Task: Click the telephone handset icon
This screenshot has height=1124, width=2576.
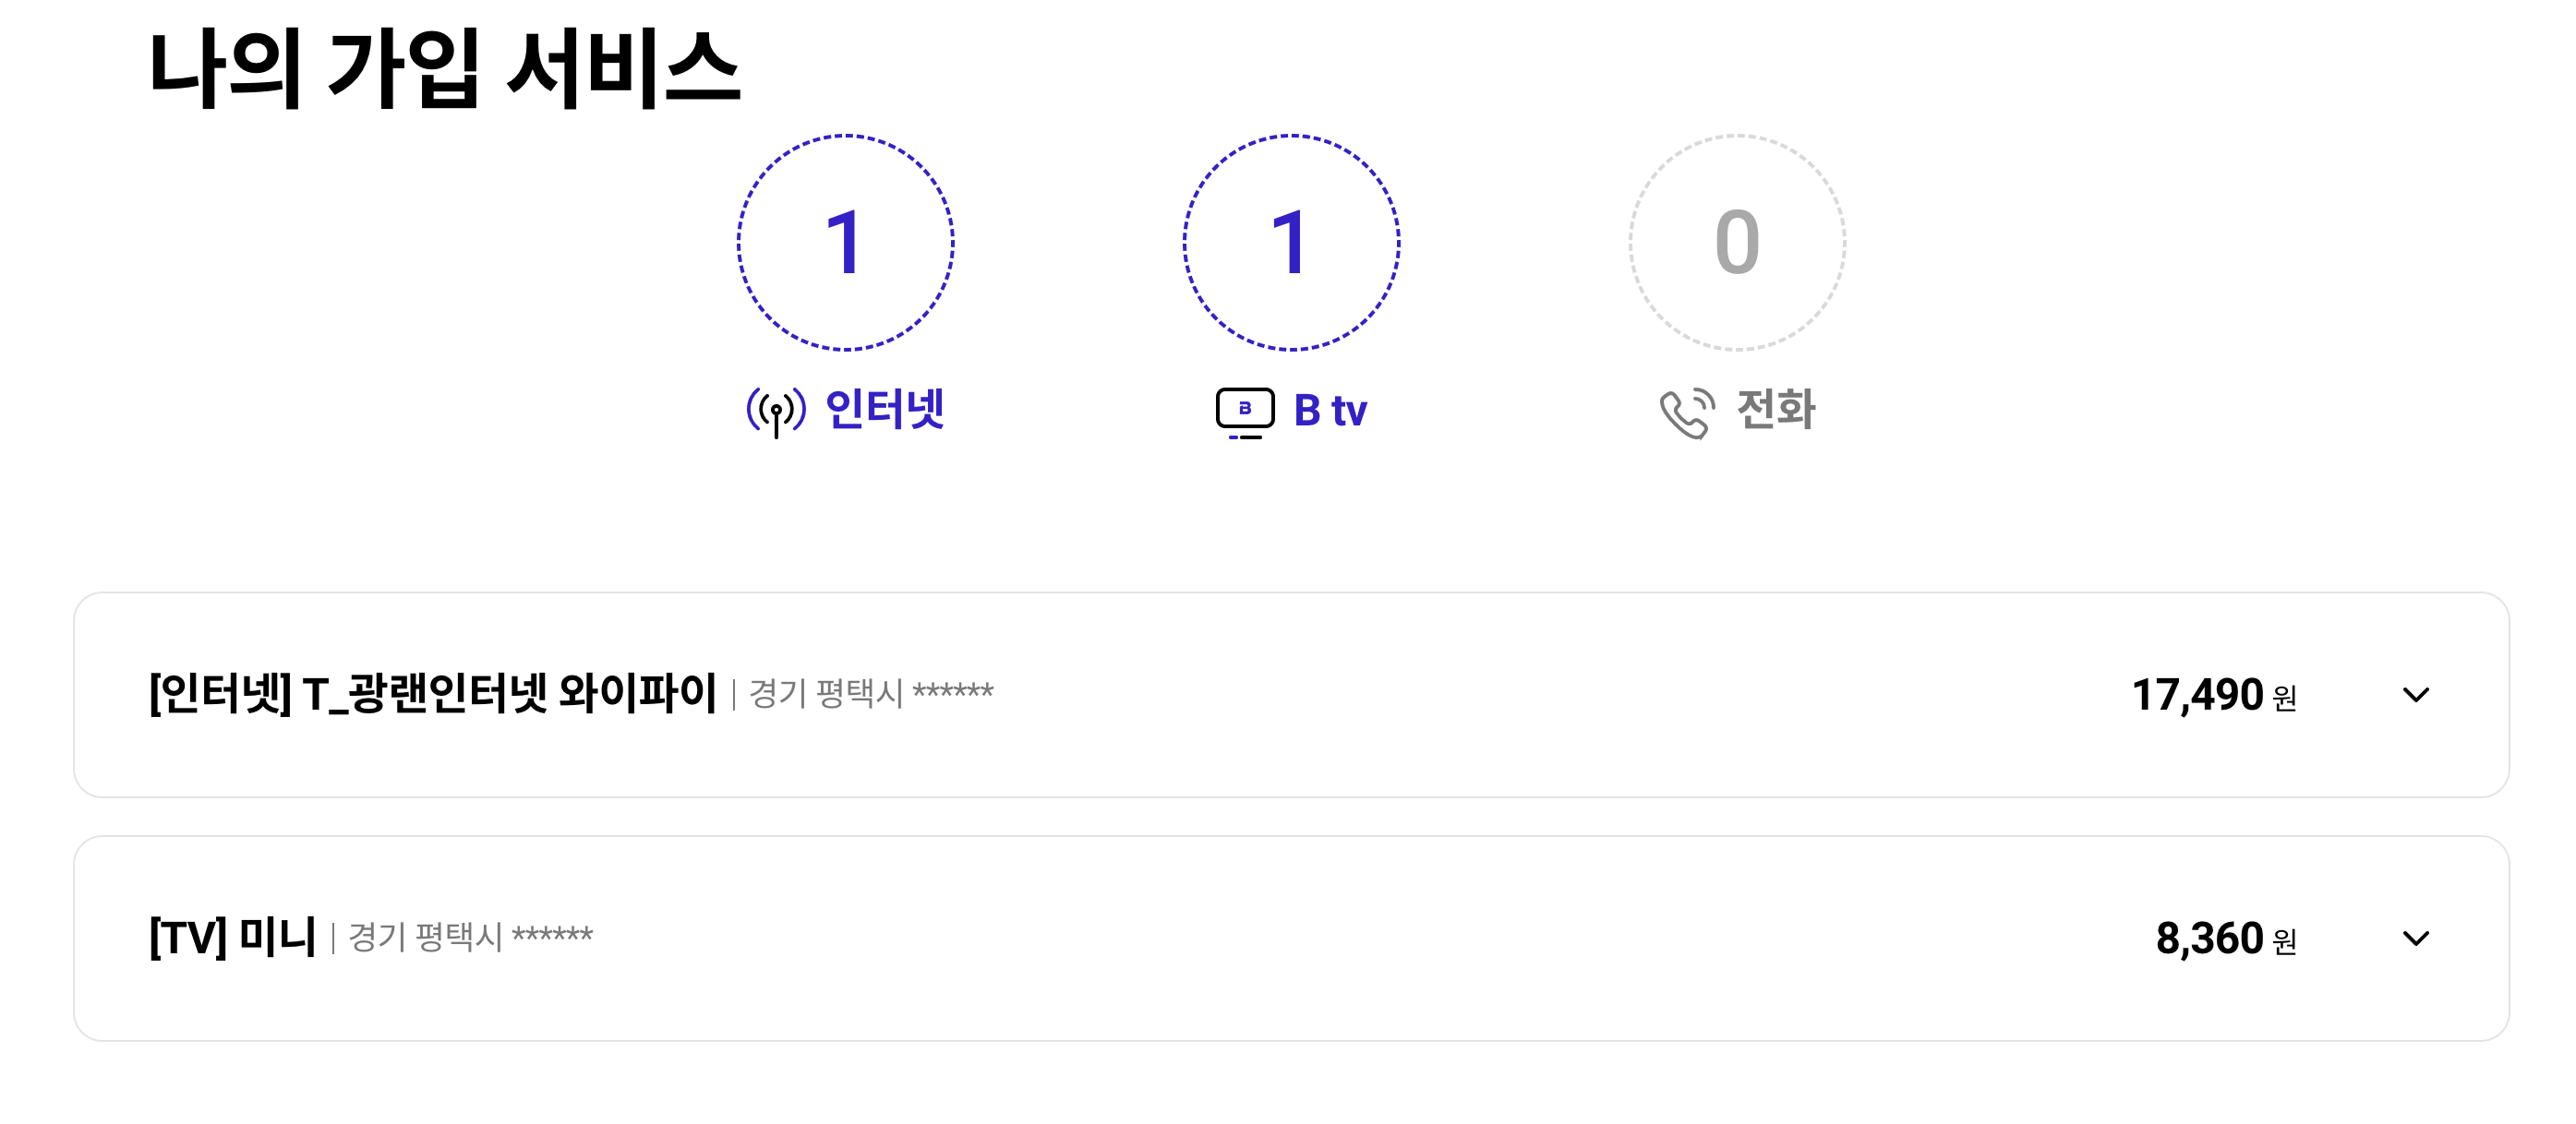Action: [1687, 413]
